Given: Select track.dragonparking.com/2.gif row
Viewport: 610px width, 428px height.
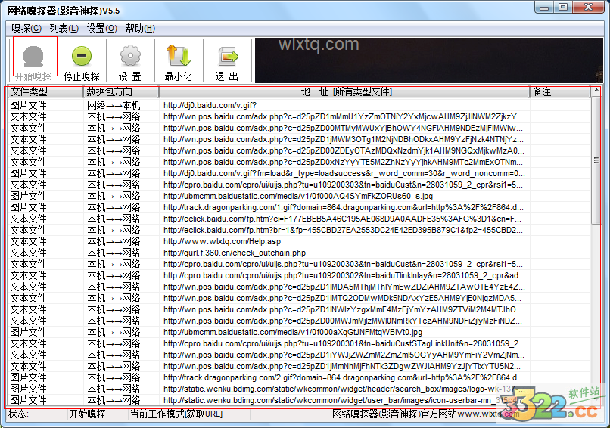Looking at the screenshot, I should coord(299,377).
